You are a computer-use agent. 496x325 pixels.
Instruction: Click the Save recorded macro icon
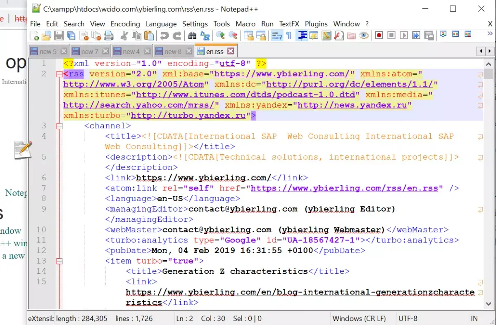pos(428,36)
